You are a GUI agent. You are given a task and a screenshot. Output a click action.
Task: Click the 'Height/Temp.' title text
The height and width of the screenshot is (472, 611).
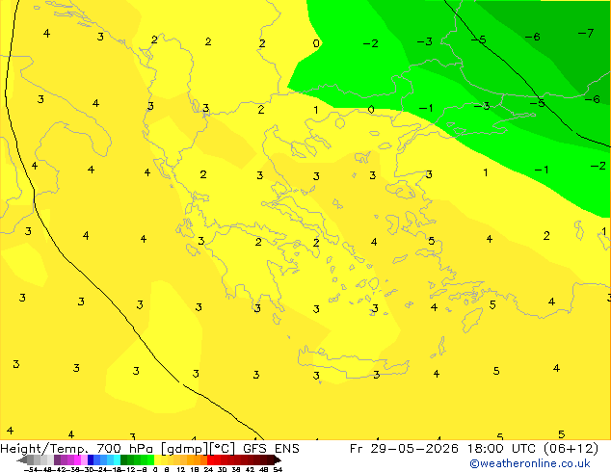point(44,449)
